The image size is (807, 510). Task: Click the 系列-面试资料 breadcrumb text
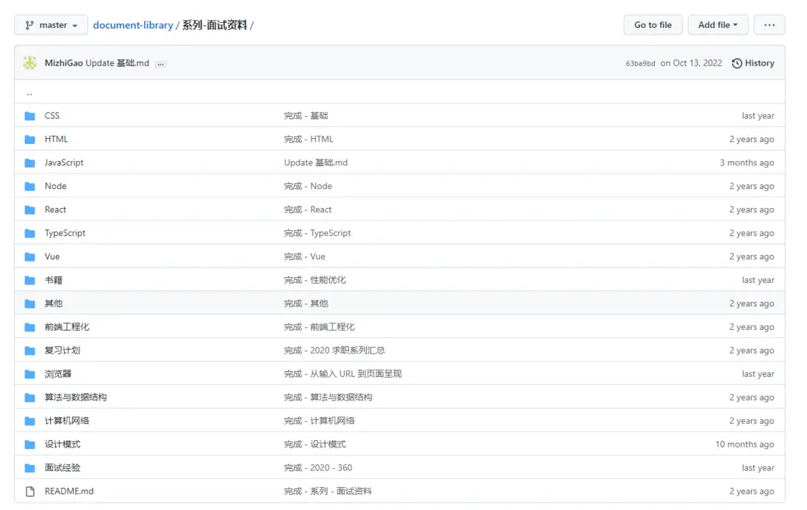215,25
